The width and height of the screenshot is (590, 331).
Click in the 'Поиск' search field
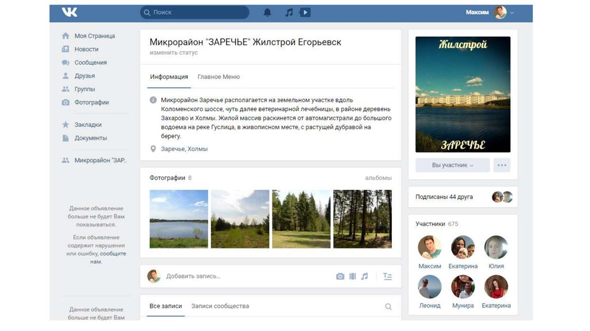pos(196,12)
